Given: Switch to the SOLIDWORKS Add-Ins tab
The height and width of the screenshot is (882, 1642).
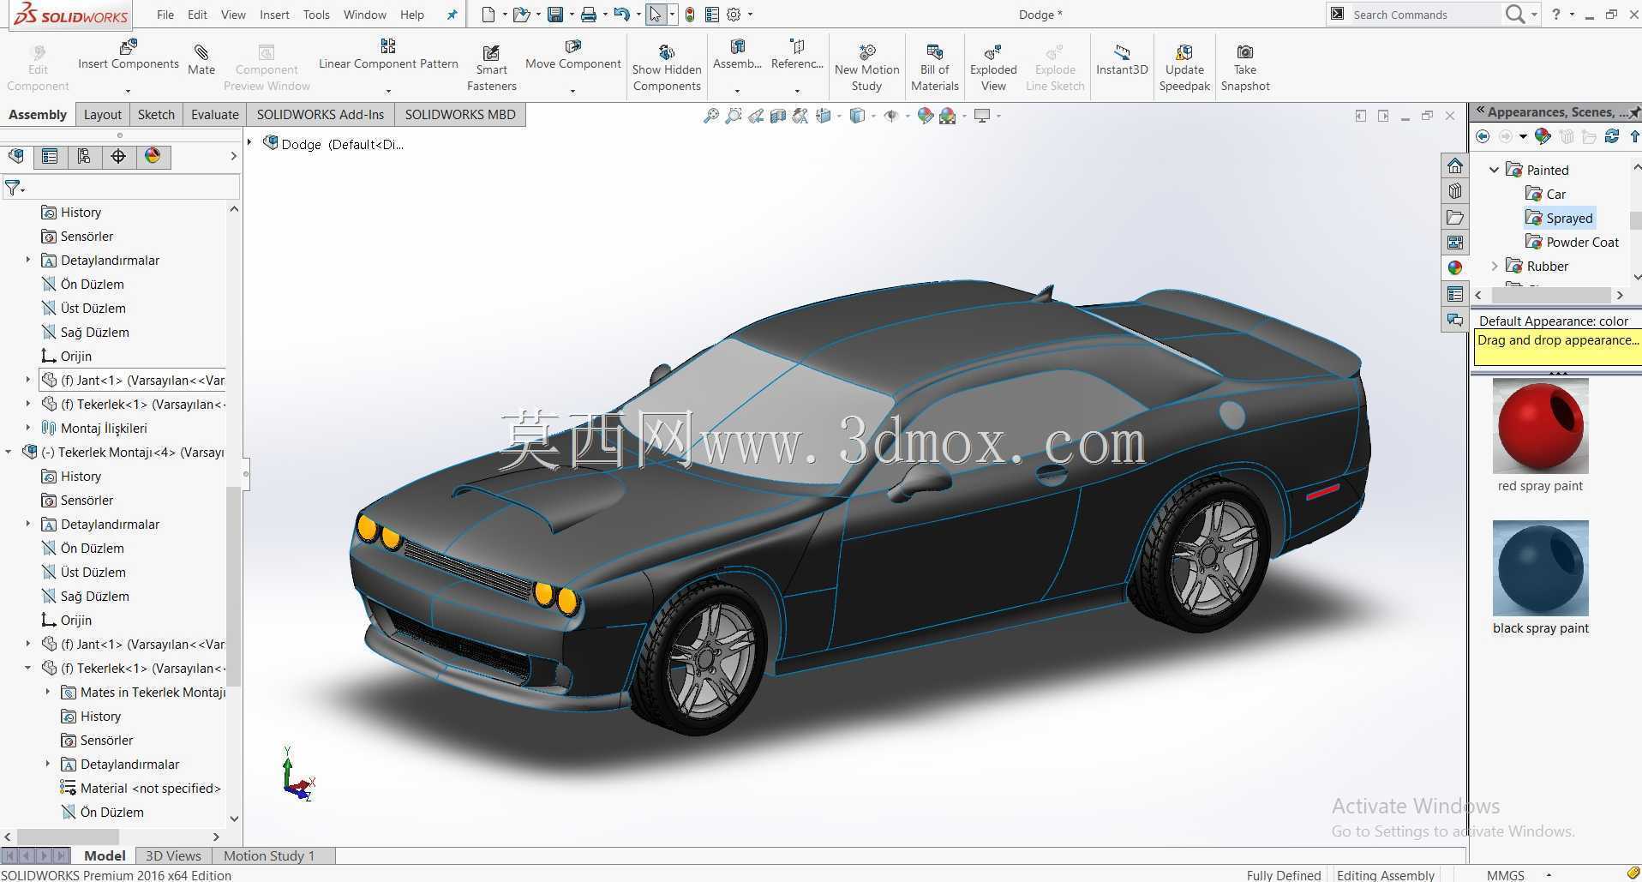Looking at the screenshot, I should pos(321,115).
